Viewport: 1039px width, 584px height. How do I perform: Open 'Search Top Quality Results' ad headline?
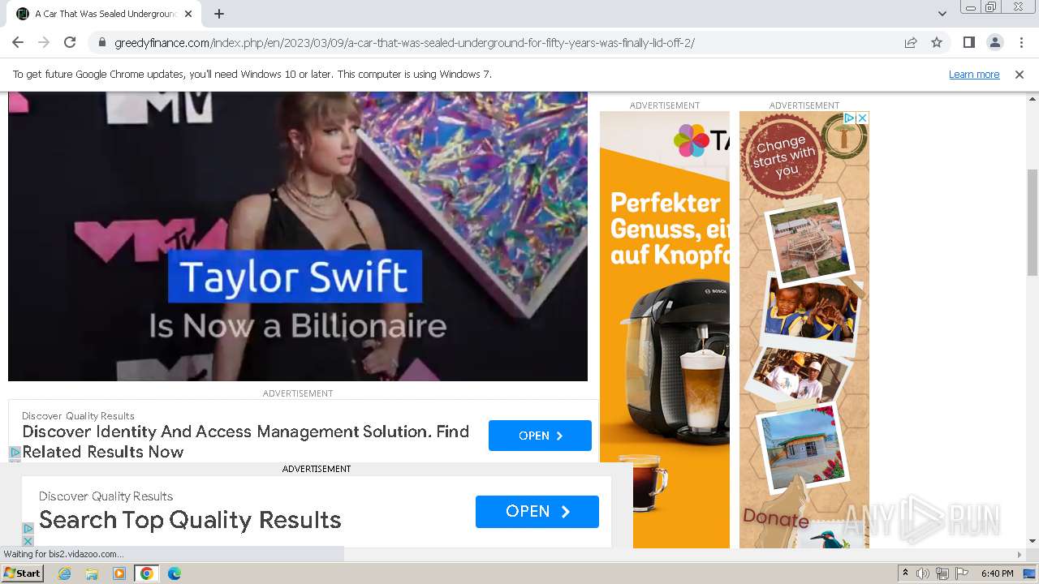tap(190, 520)
